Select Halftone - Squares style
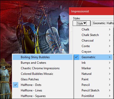The image size is (114, 99). click(x=43, y=96)
